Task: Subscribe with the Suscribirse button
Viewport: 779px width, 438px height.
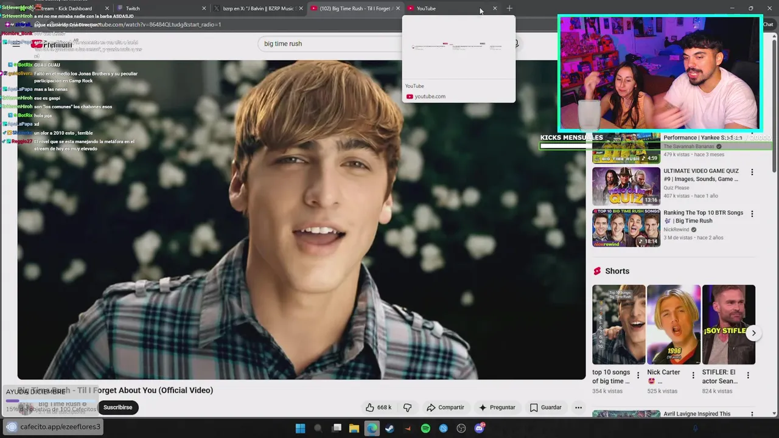Action: [x=117, y=408]
